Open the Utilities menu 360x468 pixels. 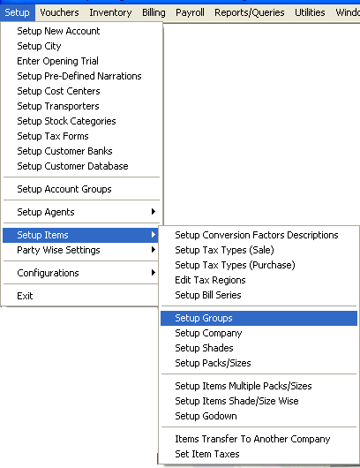pyautogui.click(x=310, y=13)
